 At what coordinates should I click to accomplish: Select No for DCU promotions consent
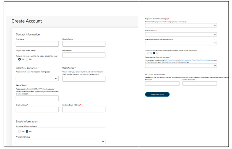pos(154,53)
